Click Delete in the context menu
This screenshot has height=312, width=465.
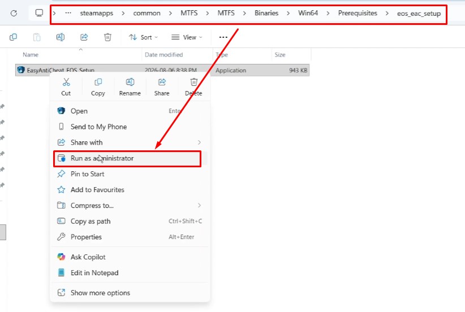click(x=193, y=87)
